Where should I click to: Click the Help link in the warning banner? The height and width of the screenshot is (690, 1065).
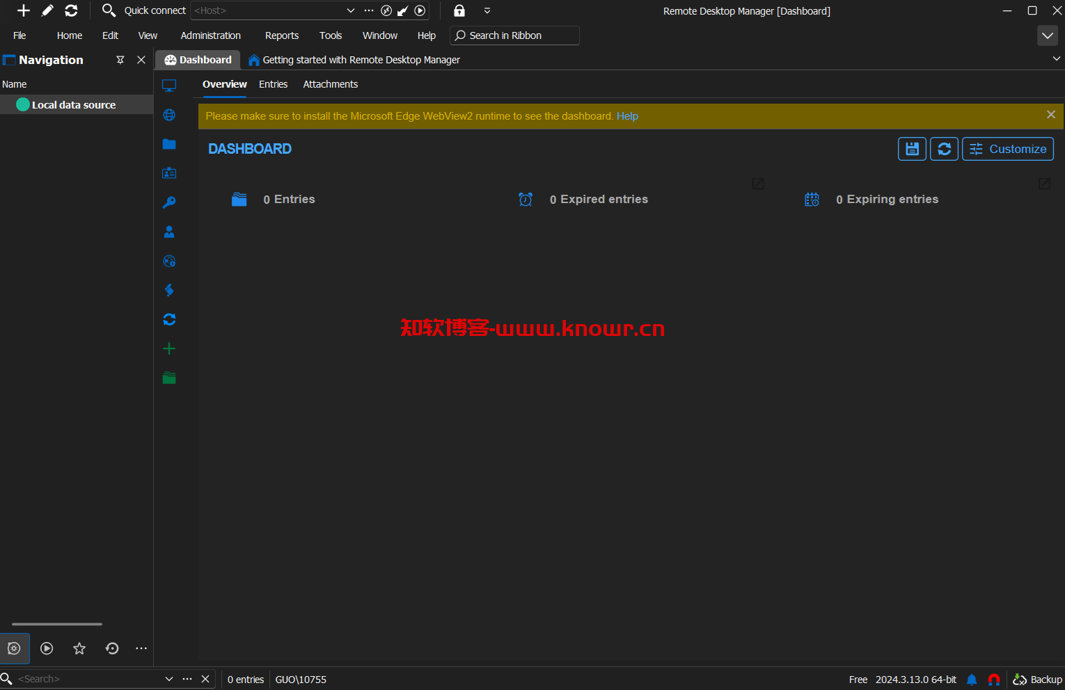point(627,116)
